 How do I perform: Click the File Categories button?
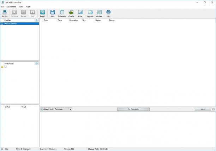pyautogui.click(x=133, y=109)
